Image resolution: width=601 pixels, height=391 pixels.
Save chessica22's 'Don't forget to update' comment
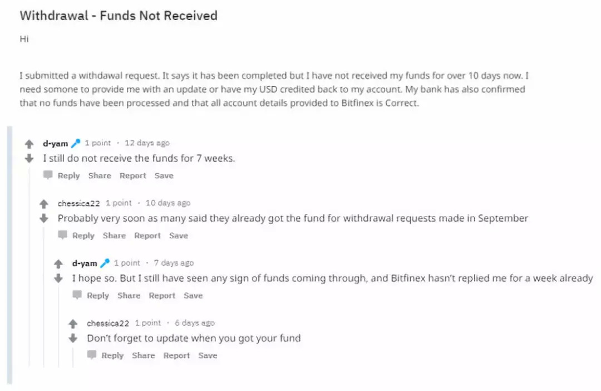click(x=208, y=355)
